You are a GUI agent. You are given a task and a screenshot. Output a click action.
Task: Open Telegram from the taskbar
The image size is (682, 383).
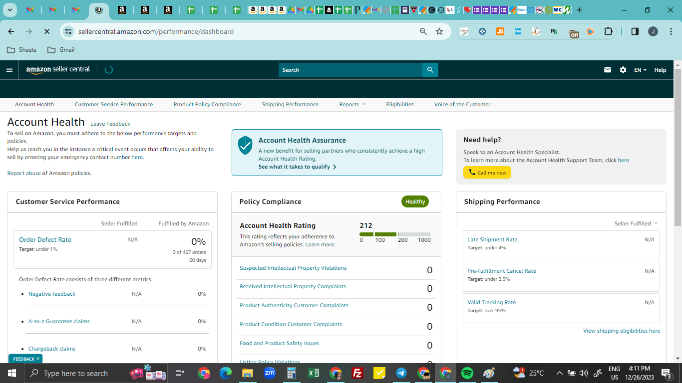[401, 373]
